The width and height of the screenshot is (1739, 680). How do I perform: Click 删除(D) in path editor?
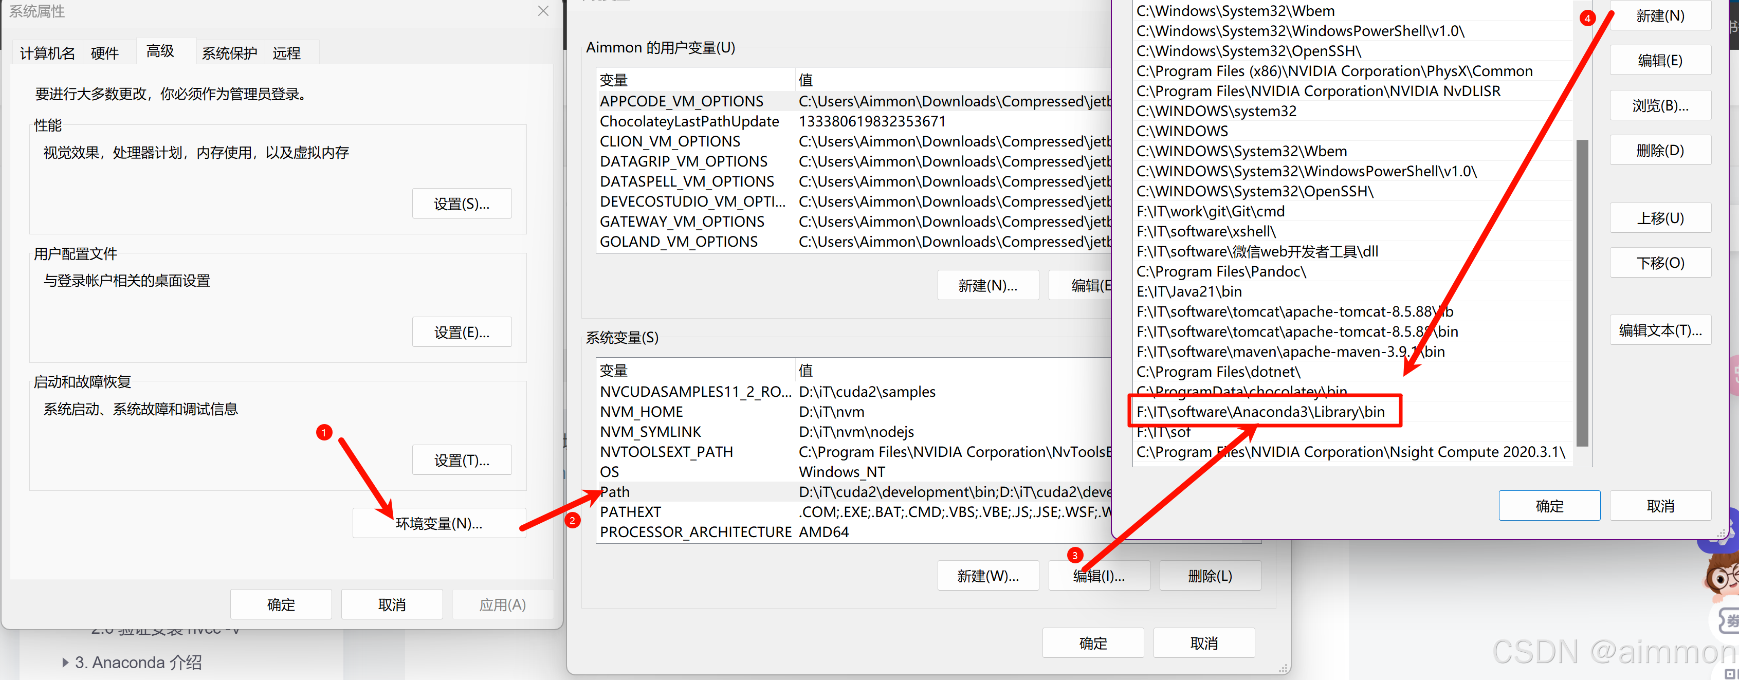pyautogui.click(x=1660, y=150)
